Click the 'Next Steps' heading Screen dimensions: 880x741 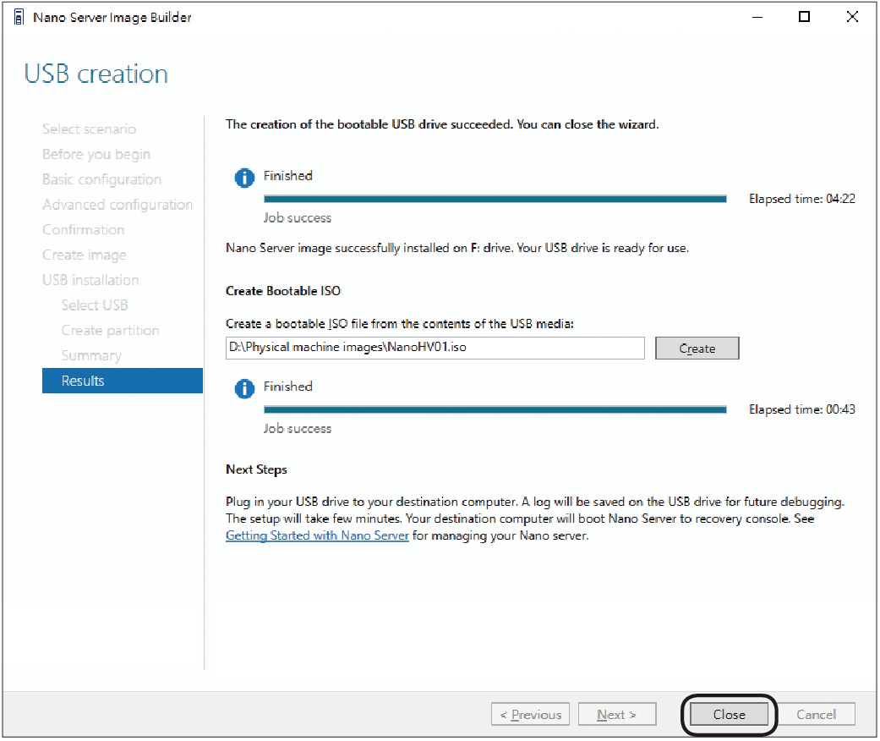[256, 469]
